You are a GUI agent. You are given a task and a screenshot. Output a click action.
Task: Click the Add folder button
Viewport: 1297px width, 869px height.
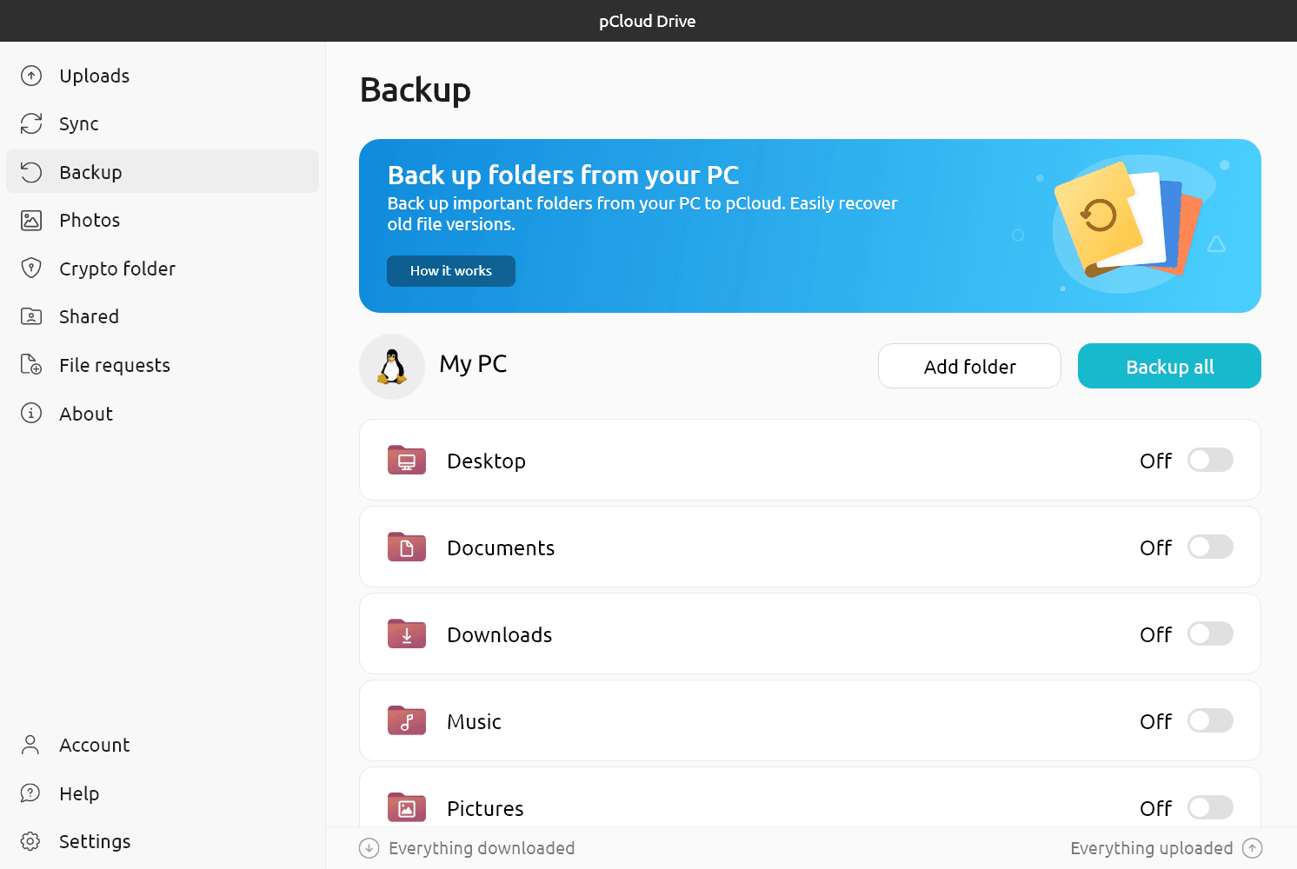point(969,366)
